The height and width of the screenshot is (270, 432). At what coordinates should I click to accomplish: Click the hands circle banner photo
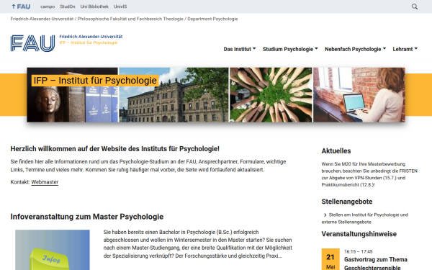[271, 95]
